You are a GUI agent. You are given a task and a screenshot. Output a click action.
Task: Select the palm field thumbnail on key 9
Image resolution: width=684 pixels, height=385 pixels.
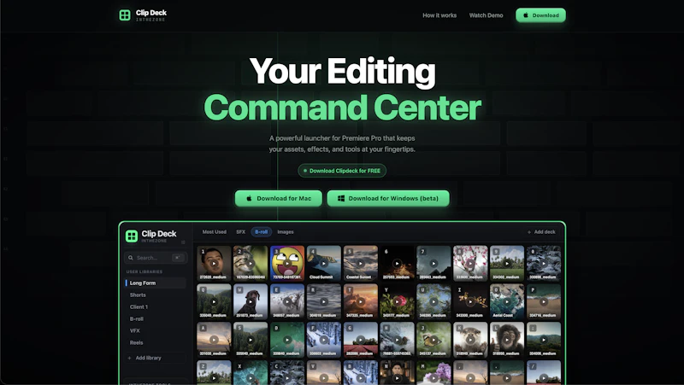pyautogui.click(x=507, y=264)
